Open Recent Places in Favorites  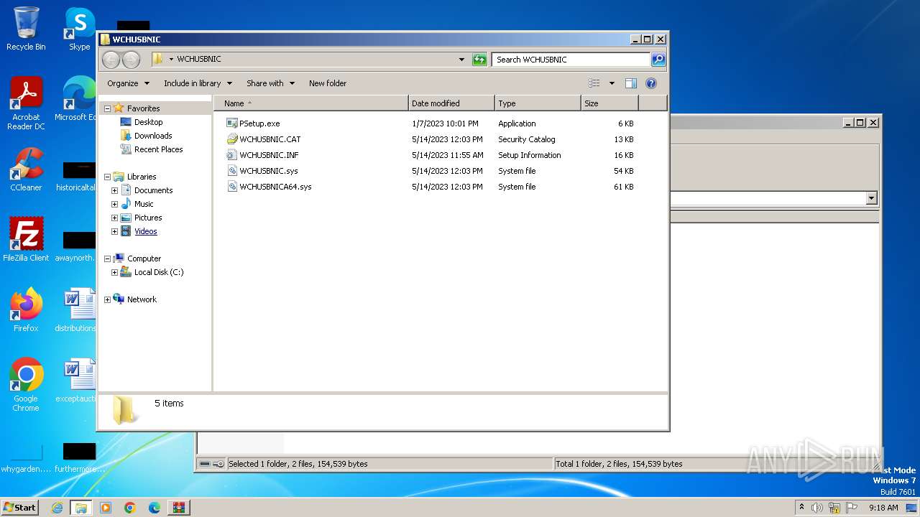[151, 149]
